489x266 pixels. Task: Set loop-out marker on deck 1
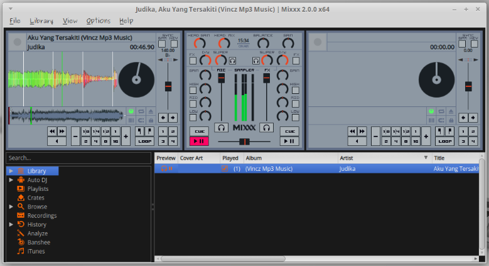tap(149, 131)
